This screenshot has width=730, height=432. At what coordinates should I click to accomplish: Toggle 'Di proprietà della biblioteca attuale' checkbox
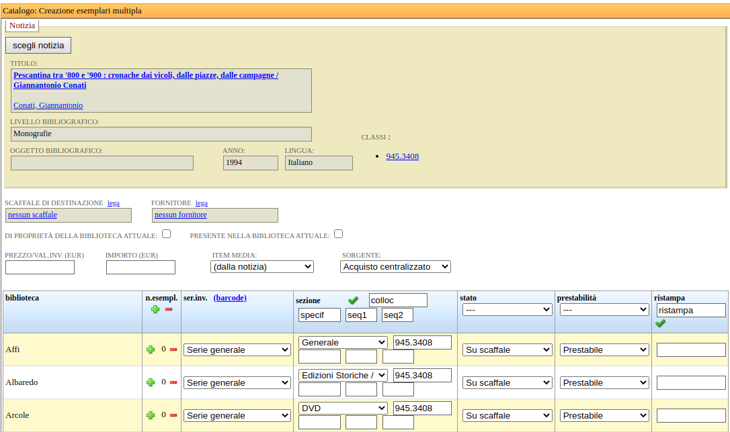(167, 234)
